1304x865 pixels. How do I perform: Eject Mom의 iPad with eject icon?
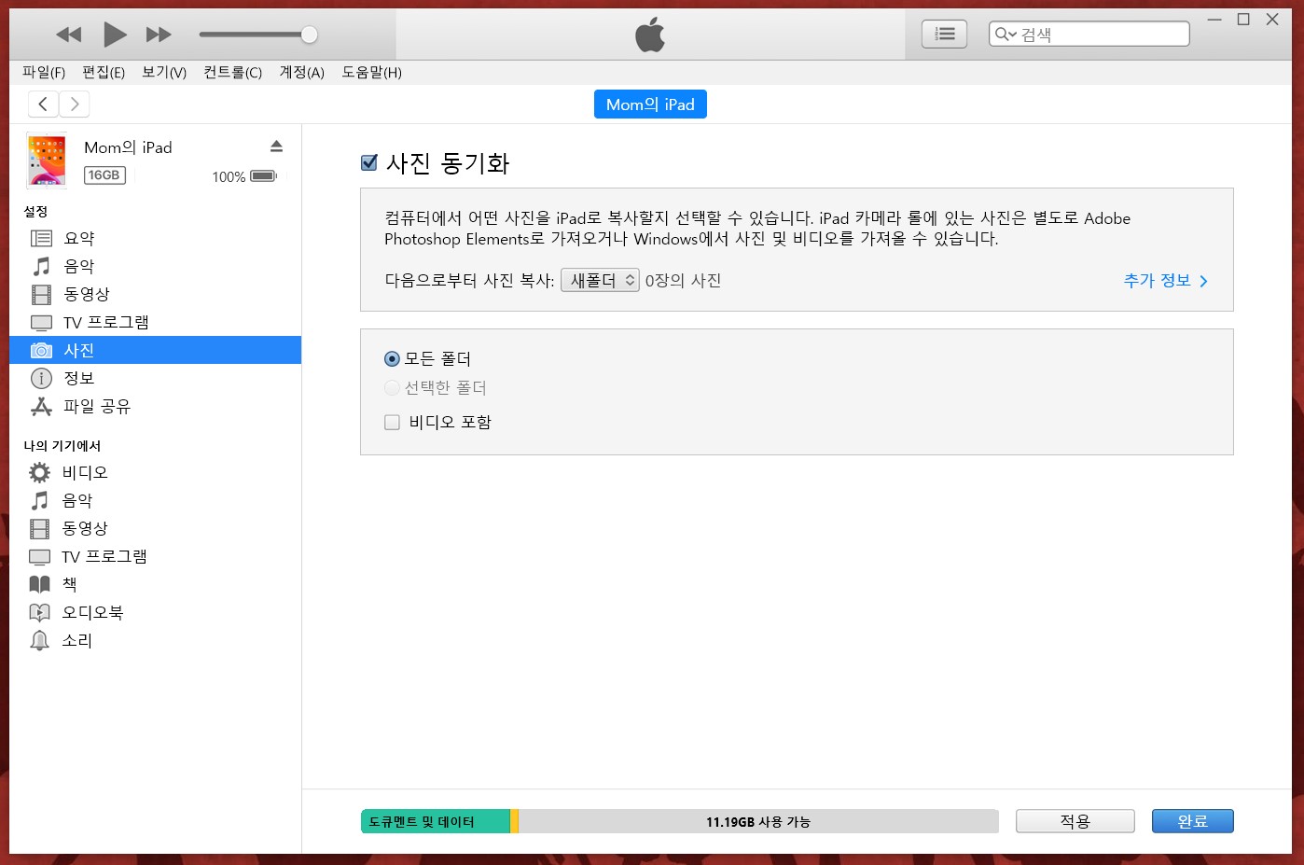pyautogui.click(x=276, y=146)
